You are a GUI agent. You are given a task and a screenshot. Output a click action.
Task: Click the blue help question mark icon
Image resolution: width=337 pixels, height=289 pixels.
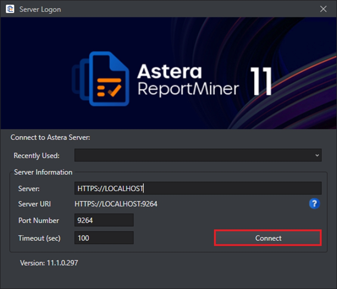pos(314,204)
